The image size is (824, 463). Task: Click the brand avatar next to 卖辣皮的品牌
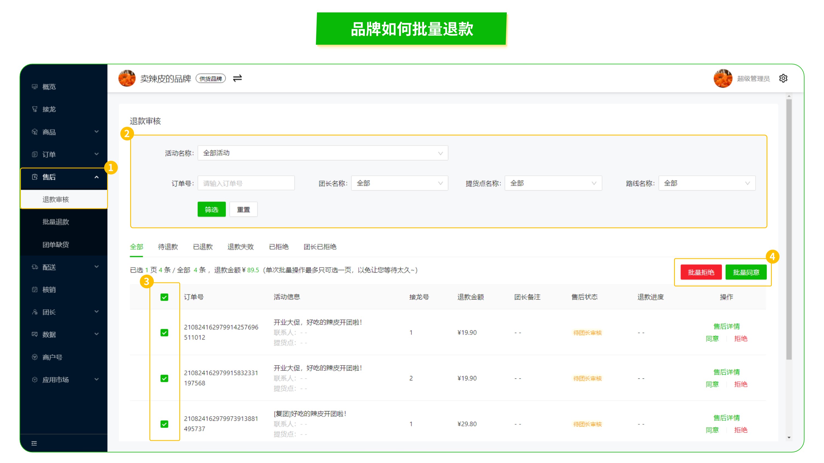click(x=127, y=78)
